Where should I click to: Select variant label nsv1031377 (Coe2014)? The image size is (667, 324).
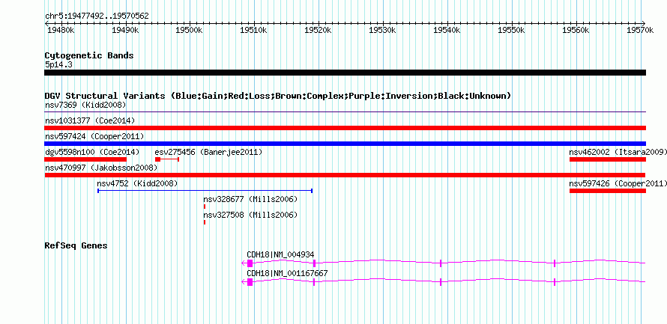[x=90, y=120]
